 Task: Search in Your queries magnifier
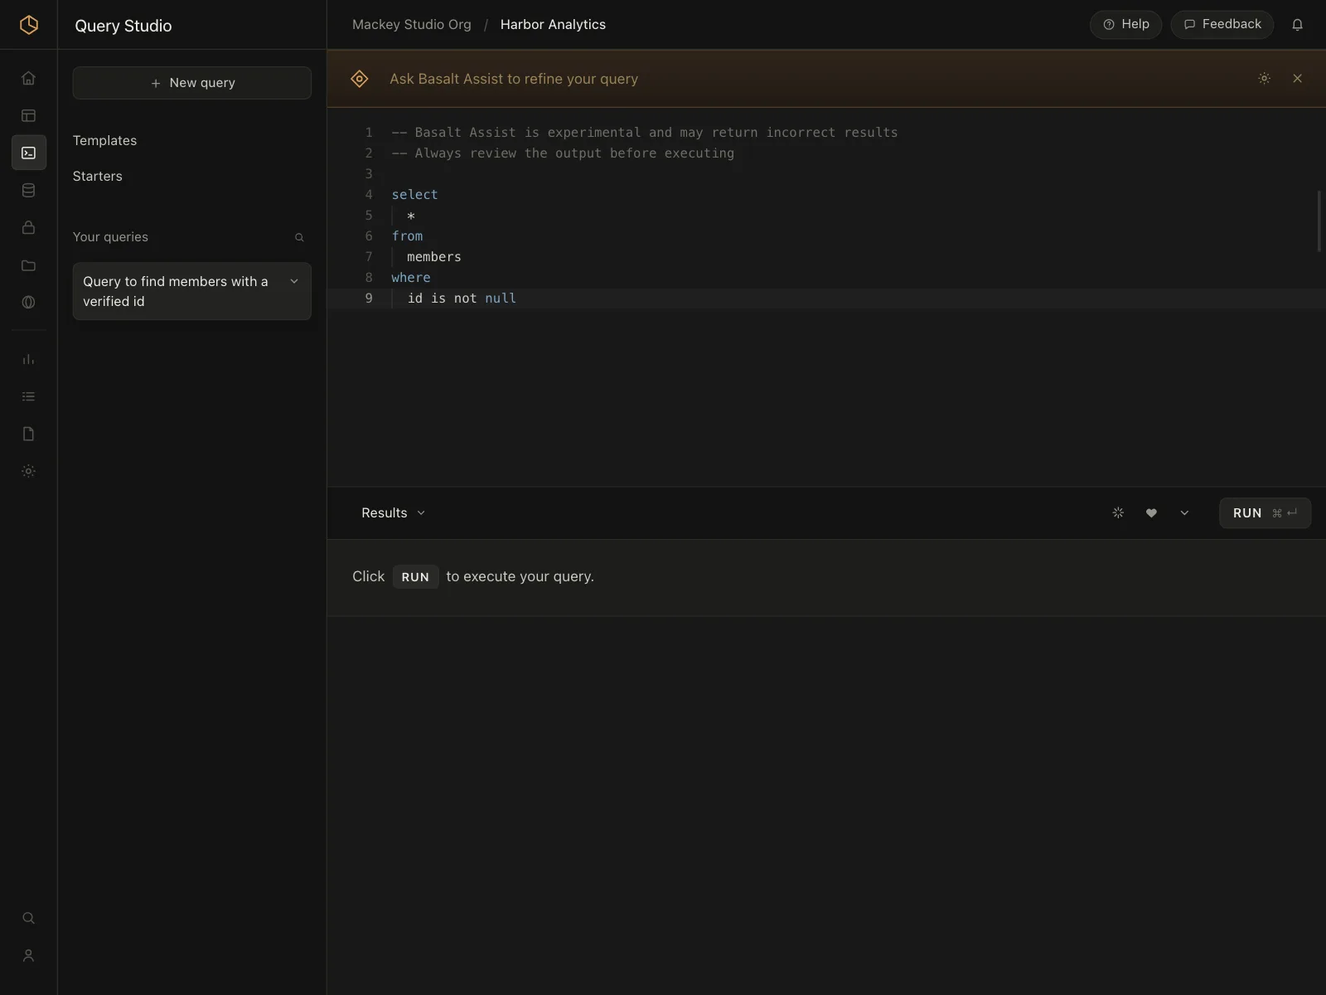click(299, 237)
